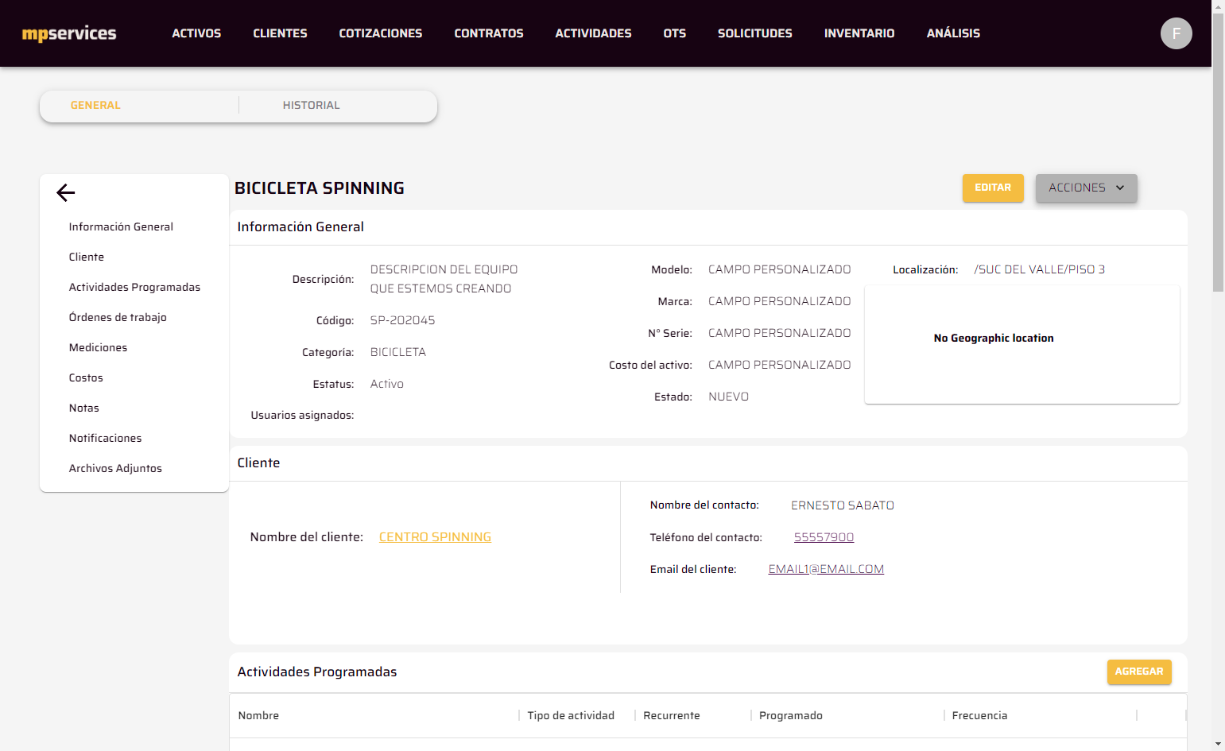
Task: Select Cliente in sidebar
Action: pos(87,257)
